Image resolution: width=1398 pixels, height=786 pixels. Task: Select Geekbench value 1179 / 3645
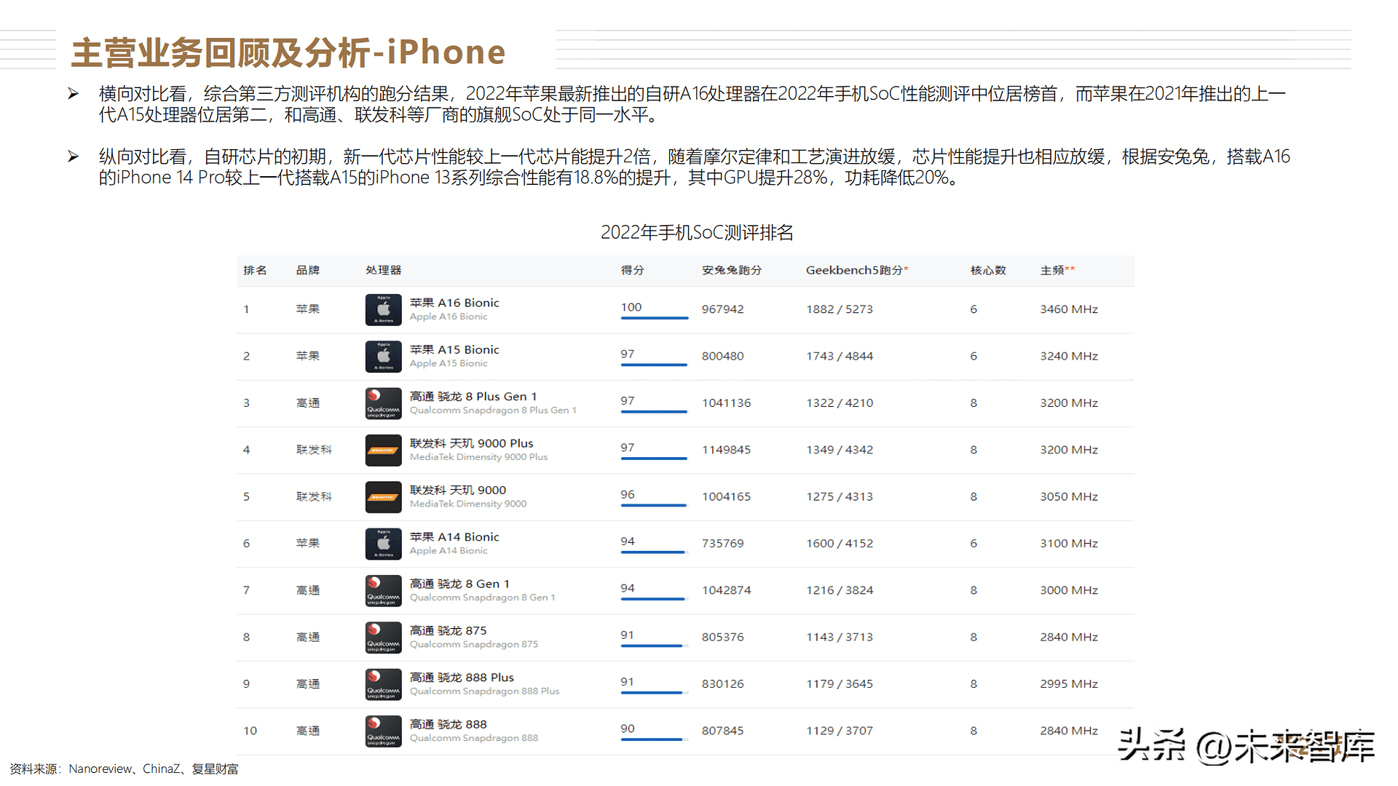(x=840, y=684)
